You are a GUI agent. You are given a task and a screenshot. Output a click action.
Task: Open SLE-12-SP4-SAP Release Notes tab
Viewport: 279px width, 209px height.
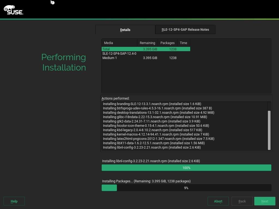pos(185,29)
